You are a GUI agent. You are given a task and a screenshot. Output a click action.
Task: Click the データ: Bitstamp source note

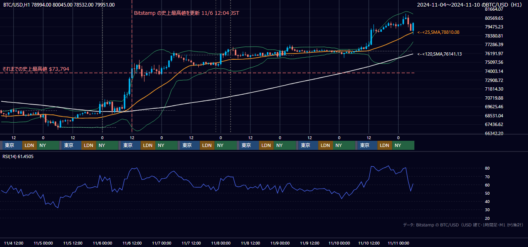click(x=463, y=225)
